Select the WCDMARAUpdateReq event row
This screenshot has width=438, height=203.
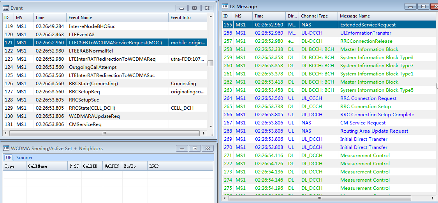point(105,116)
